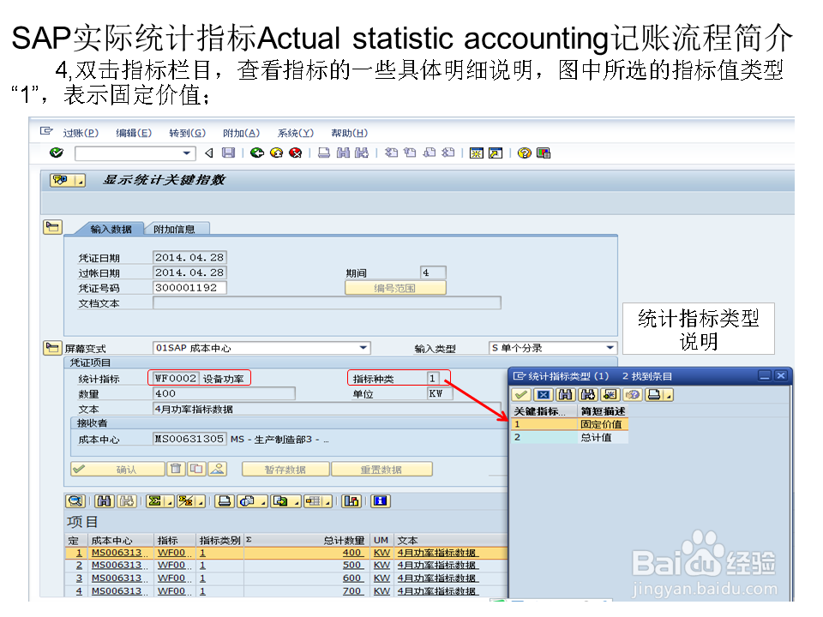Click the 成本中心 field MS00631305

click(189, 439)
